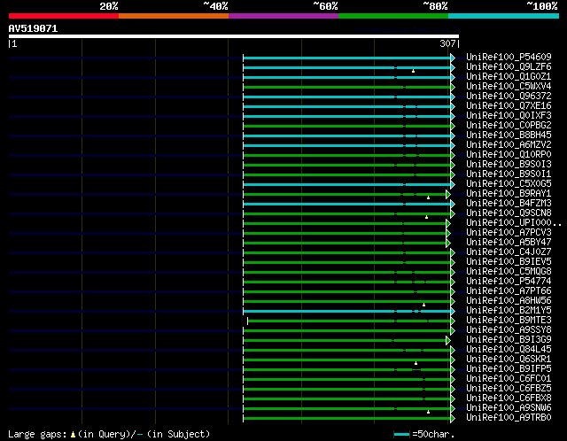Viewport: 567px width, 441px height.
Task: Click the cyan ~100% identity legend segment
Action: pos(502,16)
